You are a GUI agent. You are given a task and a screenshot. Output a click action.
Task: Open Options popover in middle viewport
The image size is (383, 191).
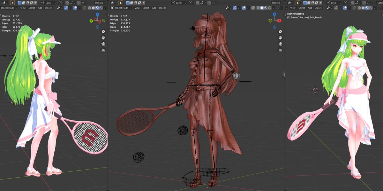pos(277,3)
